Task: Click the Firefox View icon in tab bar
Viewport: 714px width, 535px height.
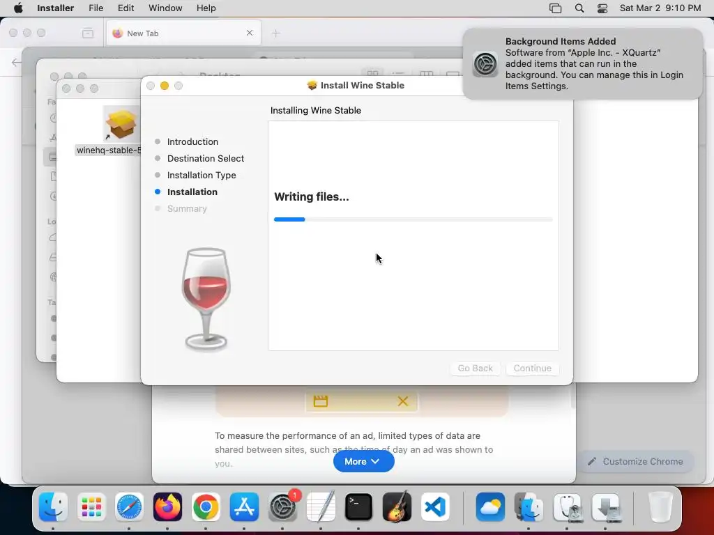Action: tap(88, 33)
